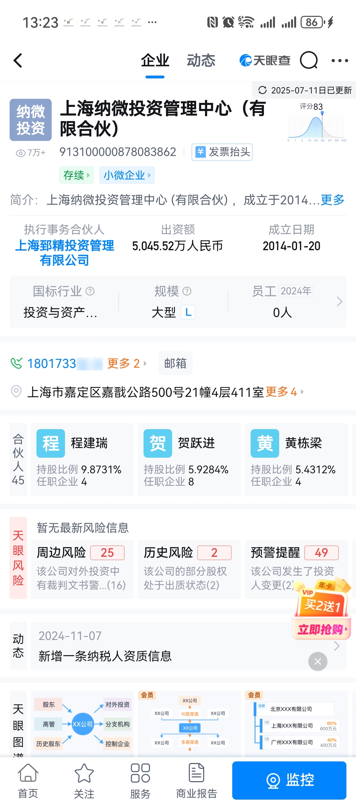Open the three-dot more options menu

pos(340,60)
